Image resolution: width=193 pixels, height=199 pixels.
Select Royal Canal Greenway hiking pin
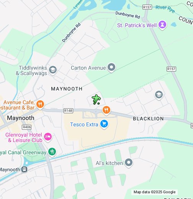(52, 152)
